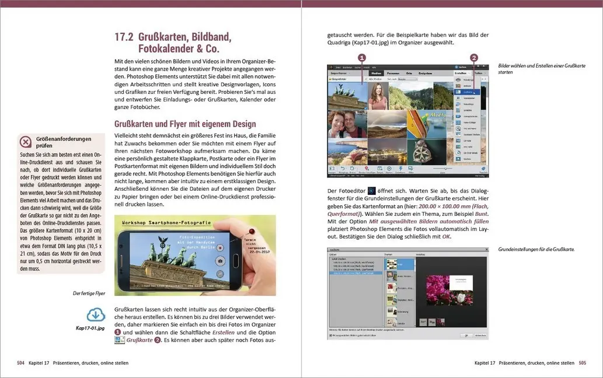This screenshot has width=603, height=378.
Task: Click the cloud download icon for Kap17-01.jpg
Action: (x=95, y=314)
